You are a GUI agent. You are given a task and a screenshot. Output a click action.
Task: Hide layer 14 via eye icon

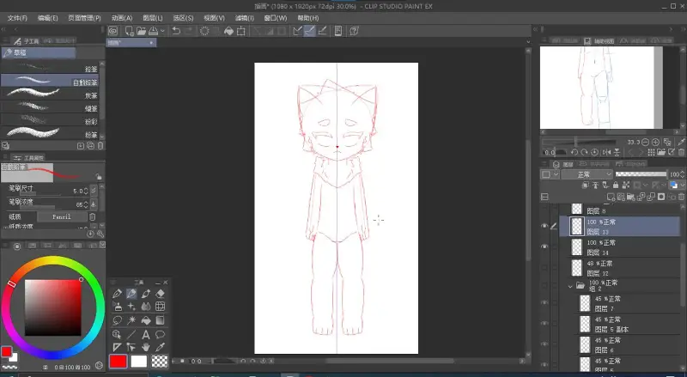coord(544,246)
